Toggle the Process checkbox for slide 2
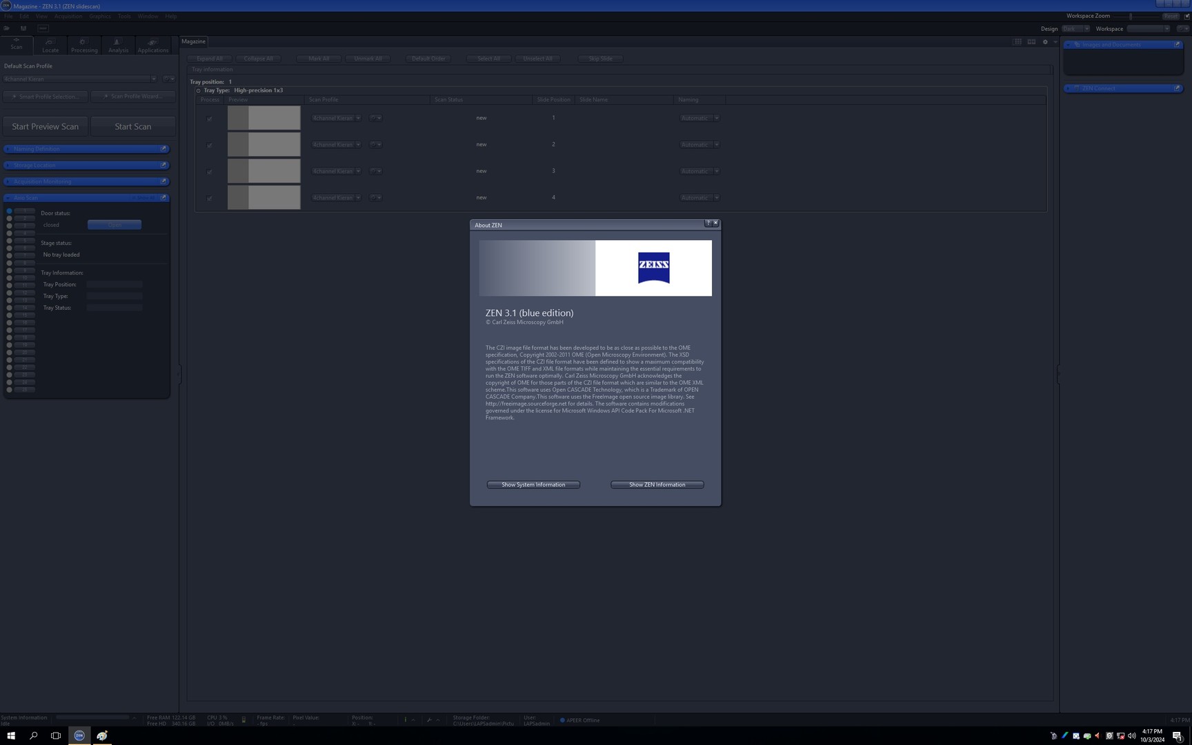Viewport: 1192px width, 745px height. 210,145
